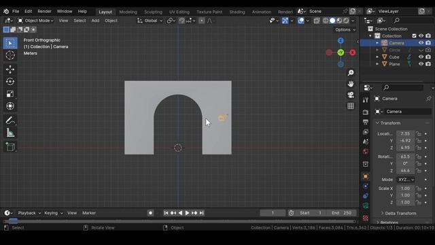Image resolution: width=435 pixels, height=245 pixels.
Task: Show the hidden Circle object
Action: point(421,50)
